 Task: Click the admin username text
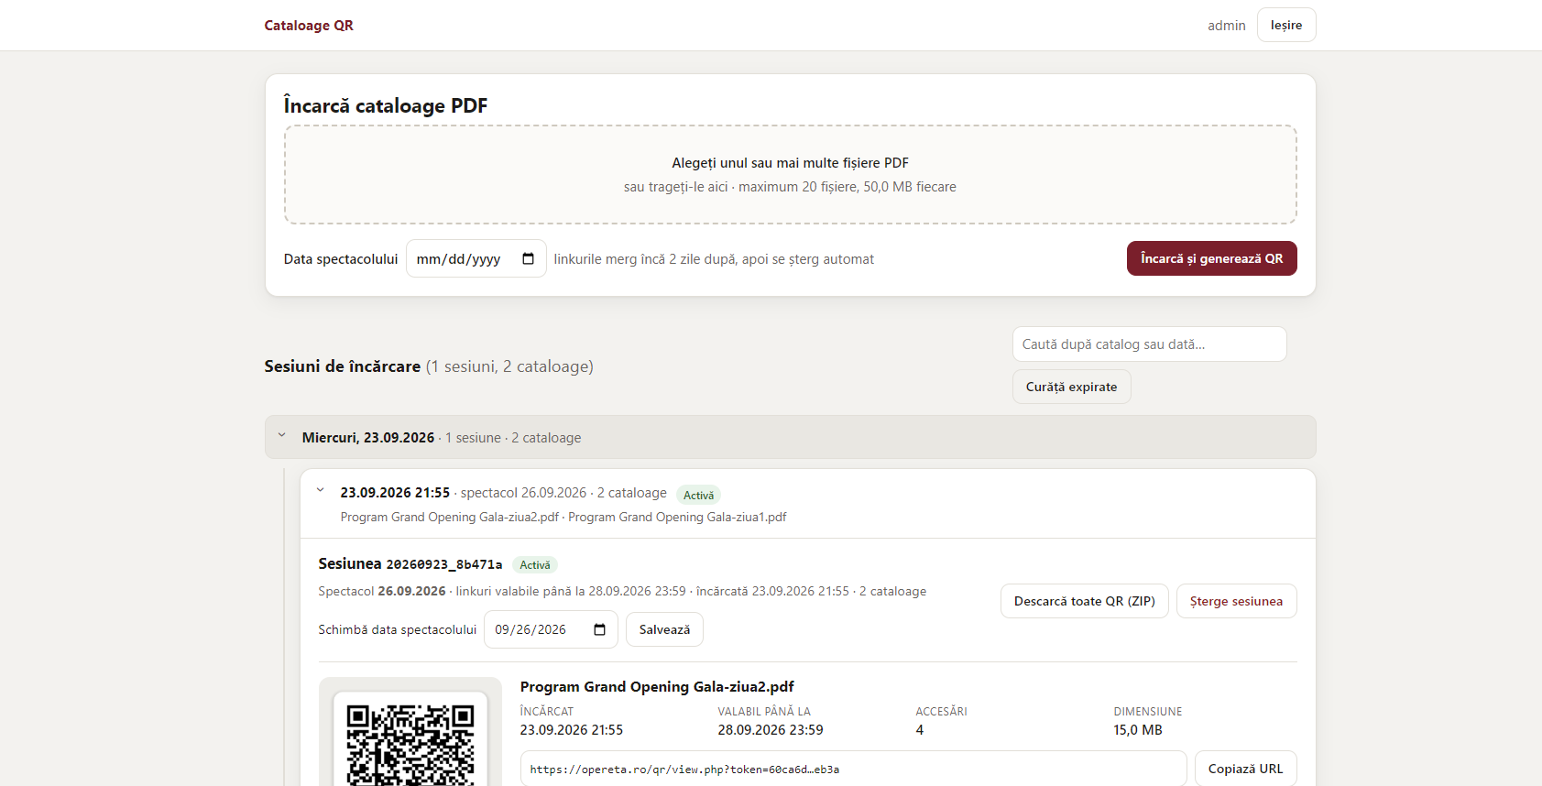1226,26
